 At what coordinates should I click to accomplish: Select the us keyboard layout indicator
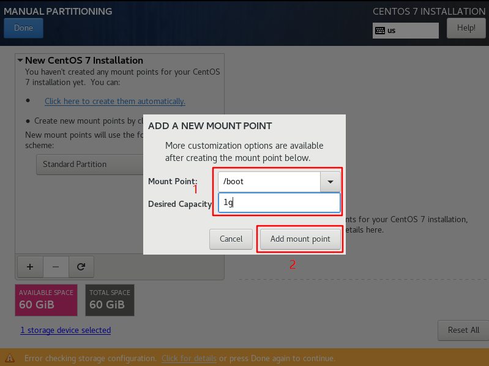(x=405, y=31)
